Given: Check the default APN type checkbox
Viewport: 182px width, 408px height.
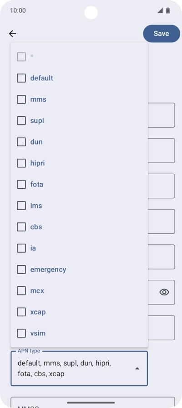Looking at the screenshot, I should [21, 78].
